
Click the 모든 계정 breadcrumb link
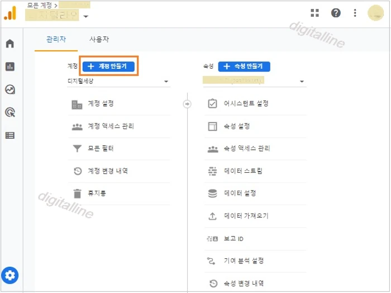(40, 5)
